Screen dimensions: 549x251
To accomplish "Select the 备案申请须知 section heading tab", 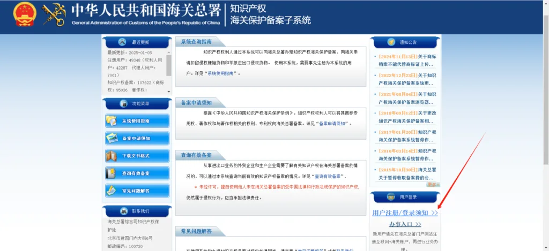I will (x=196, y=103).
